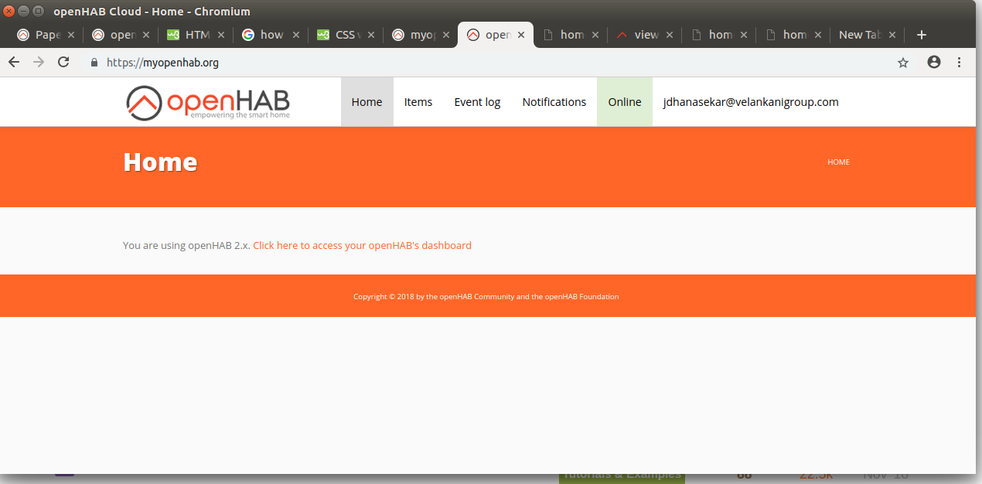
Task: Bookmark the page using the star icon
Action: tap(903, 62)
